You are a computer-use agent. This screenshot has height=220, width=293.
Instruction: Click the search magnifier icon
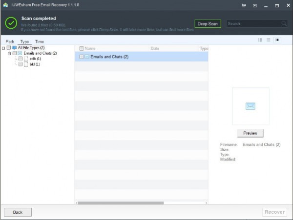284,23
